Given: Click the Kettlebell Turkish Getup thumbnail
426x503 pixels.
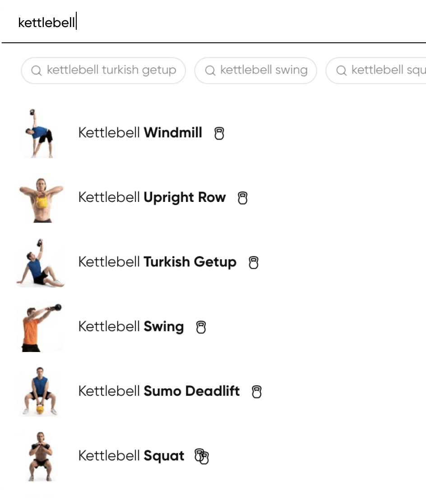Looking at the screenshot, I should (41, 262).
